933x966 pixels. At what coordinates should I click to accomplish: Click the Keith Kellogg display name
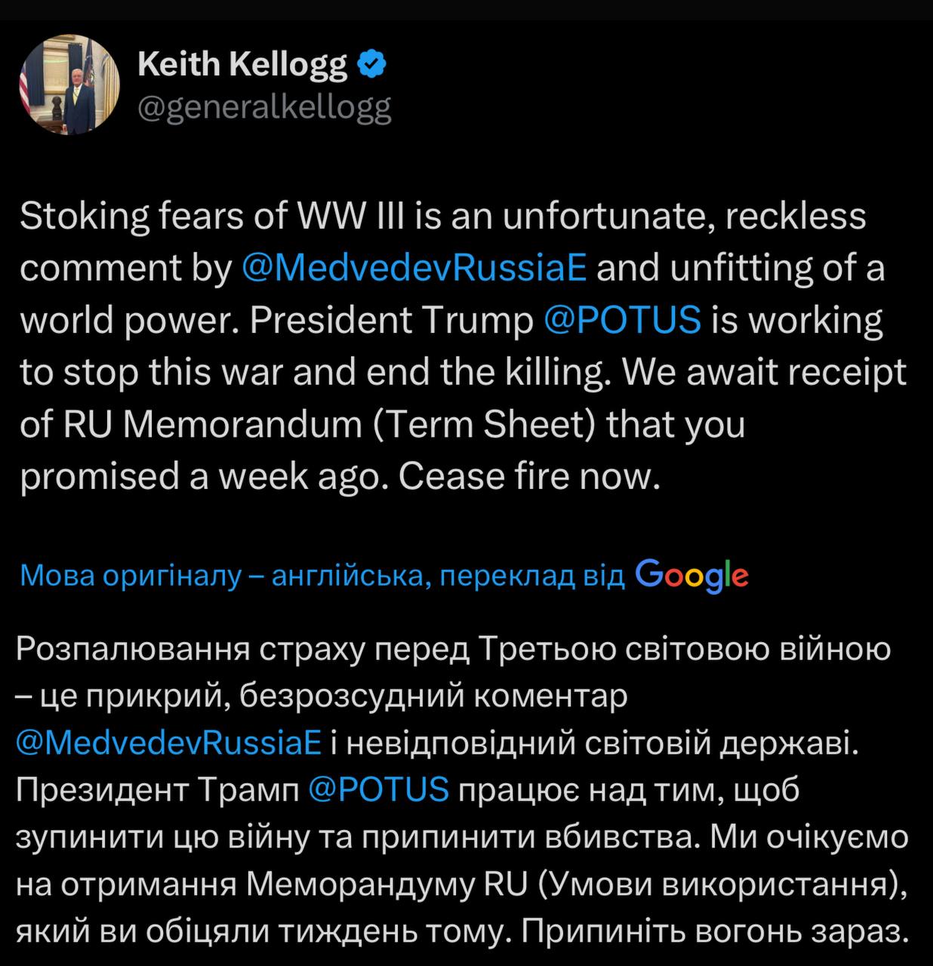[x=242, y=66]
